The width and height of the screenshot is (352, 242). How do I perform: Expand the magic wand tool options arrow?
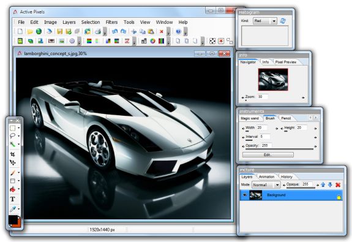click(x=18, y=144)
